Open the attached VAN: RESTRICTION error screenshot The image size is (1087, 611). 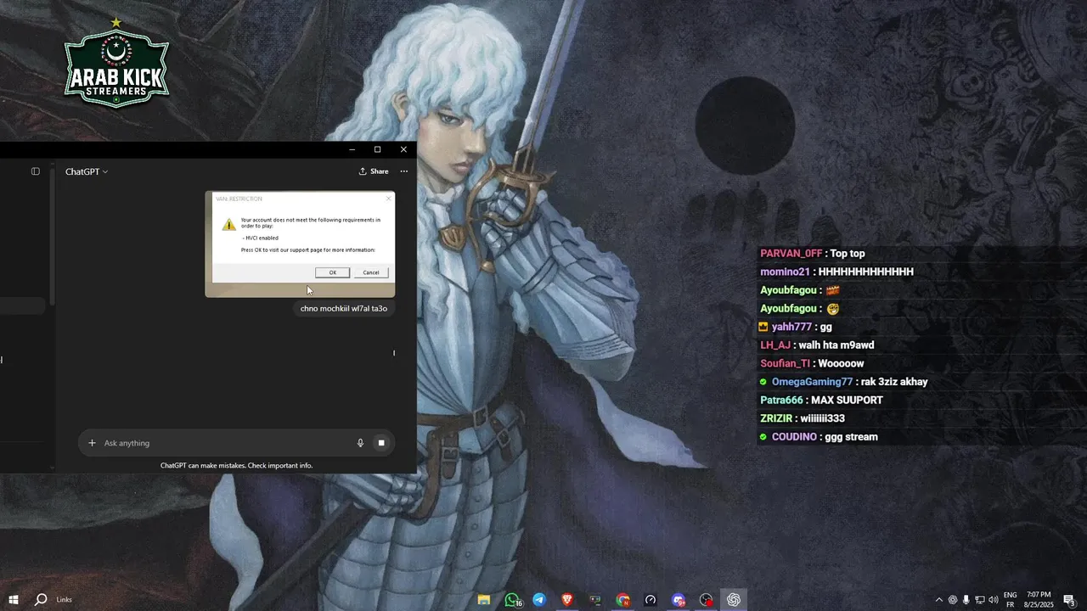(300, 244)
